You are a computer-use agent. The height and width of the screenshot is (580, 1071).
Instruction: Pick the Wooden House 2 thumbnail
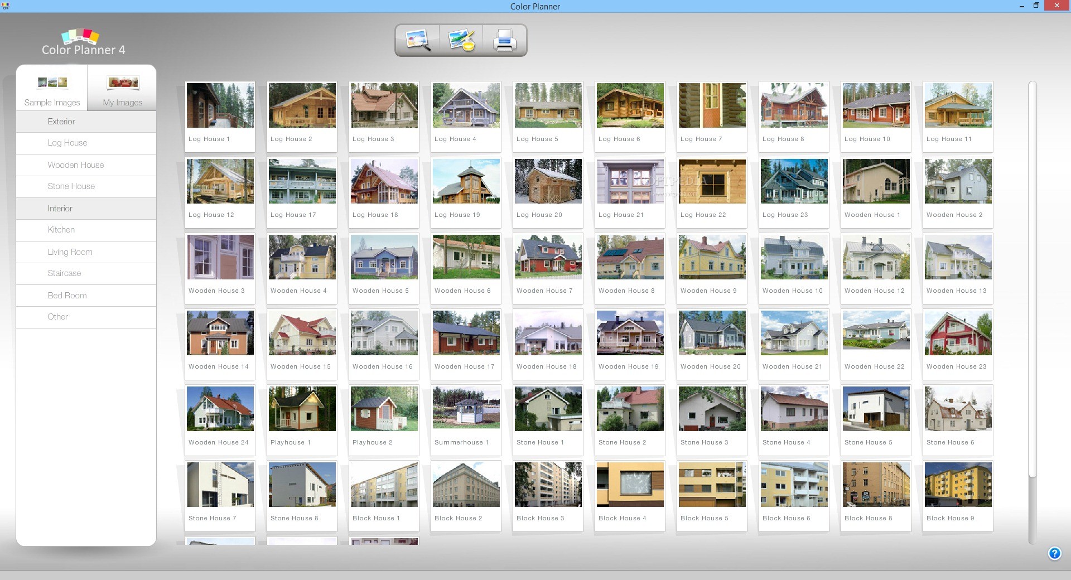pyautogui.click(x=958, y=192)
